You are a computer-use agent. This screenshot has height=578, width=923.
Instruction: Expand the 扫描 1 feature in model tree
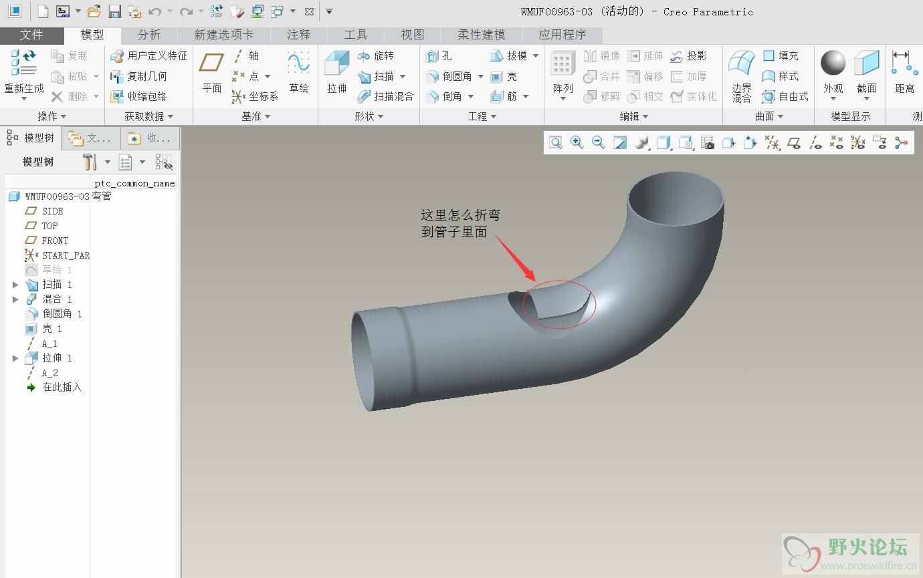click(x=15, y=285)
